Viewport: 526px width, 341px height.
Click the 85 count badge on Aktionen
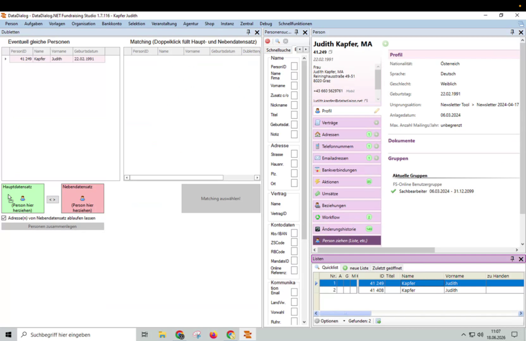369,182
